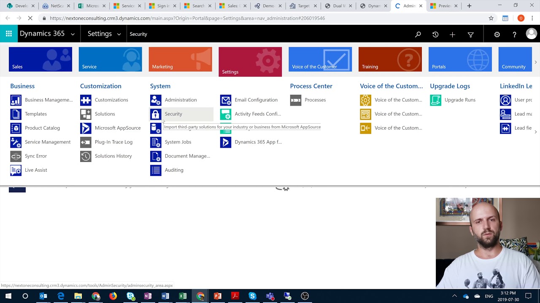The image size is (540, 303).
Task: Click the System Jobs icon
Action: pyautogui.click(x=156, y=142)
